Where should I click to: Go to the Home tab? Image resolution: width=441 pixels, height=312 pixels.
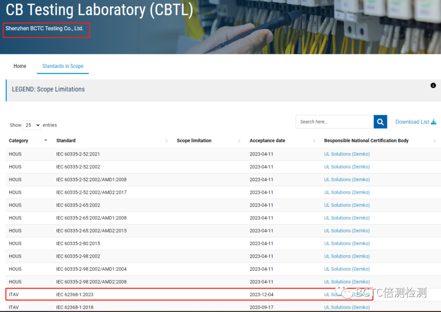tap(20, 66)
